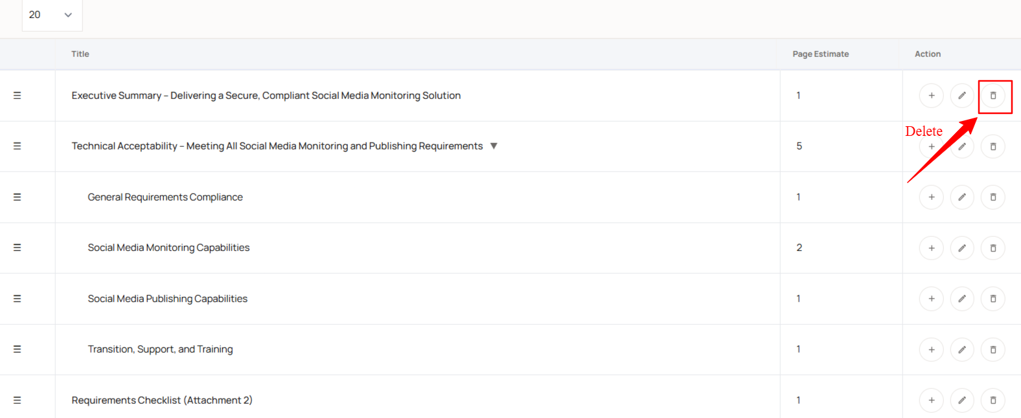Click the drag handle for Social Media Publishing Capabilities
The image size is (1021, 418).
[17, 299]
